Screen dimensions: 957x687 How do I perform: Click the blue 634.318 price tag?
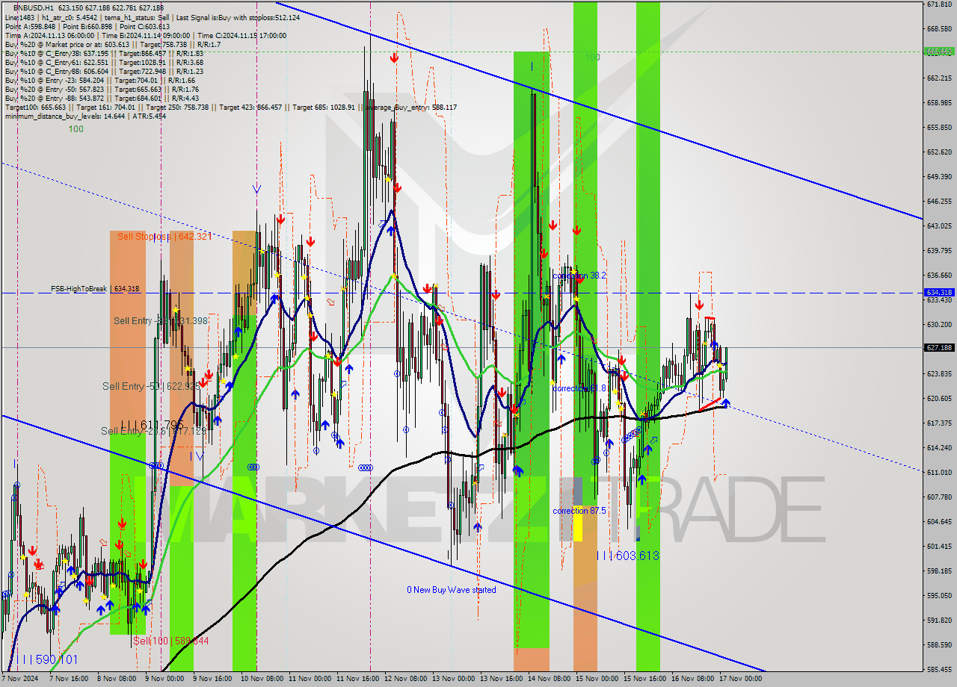[939, 292]
